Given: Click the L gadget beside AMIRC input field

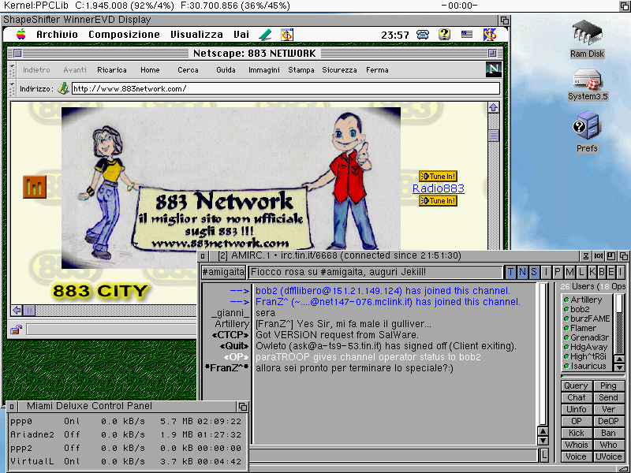Looking at the screenshot, I should (544, 456).
